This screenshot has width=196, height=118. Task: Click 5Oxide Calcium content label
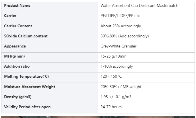tap(26, 36)
